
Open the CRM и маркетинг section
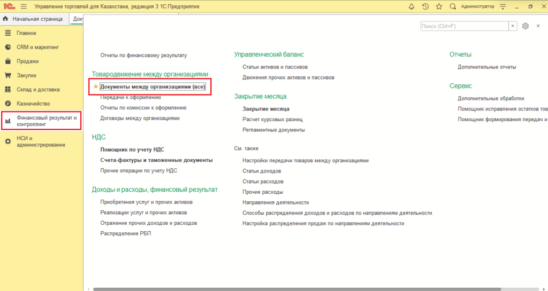pyautogui.click(x=38, y=47)
